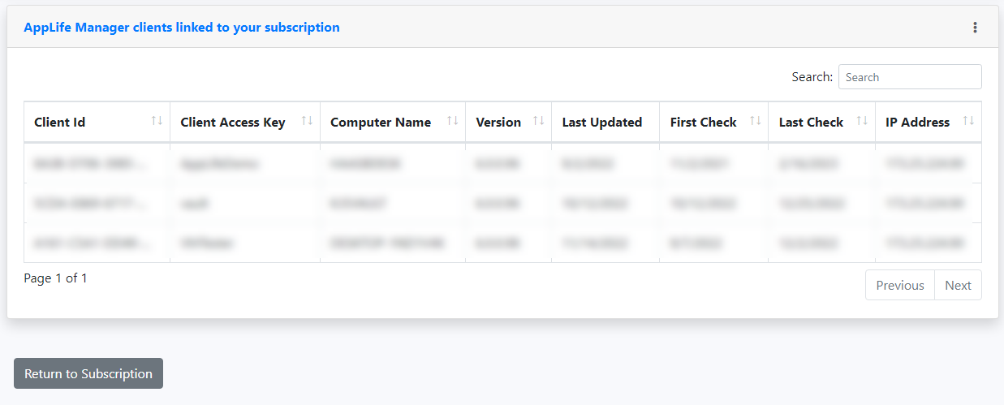The image size is (1004, 405).
Task: Go to the Previous page
Action: (x=900, y=285)
